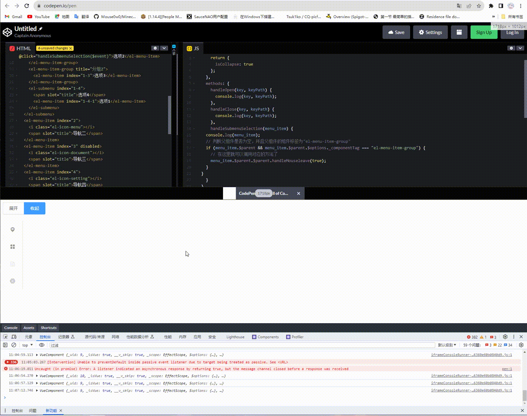Viewport: 527px width, 416px height.
Task: Click the translate page icon in the address bar
Action: [459, 6]
